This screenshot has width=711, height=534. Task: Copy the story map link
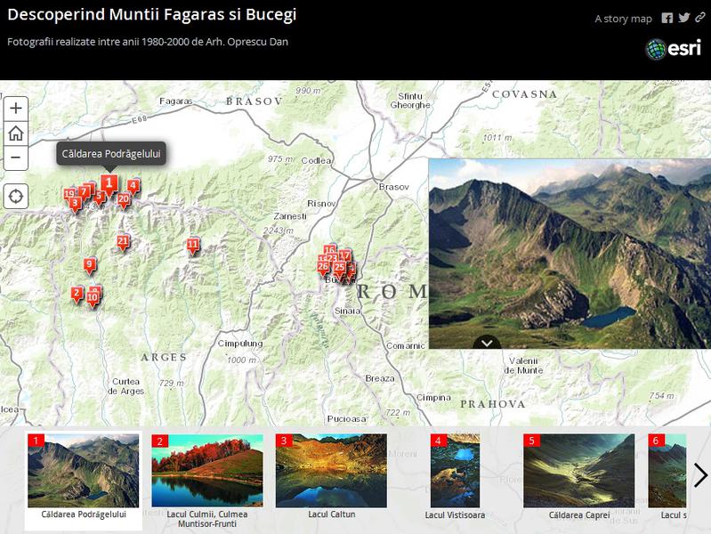pos(700,18)
